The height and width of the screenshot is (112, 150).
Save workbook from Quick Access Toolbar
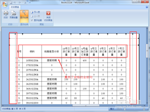11,3
